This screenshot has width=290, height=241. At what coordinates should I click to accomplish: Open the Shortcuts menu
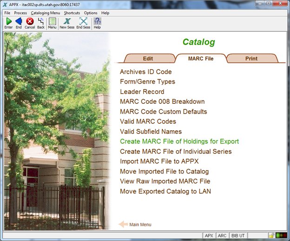pyautogui.click(x=72, y=13)
